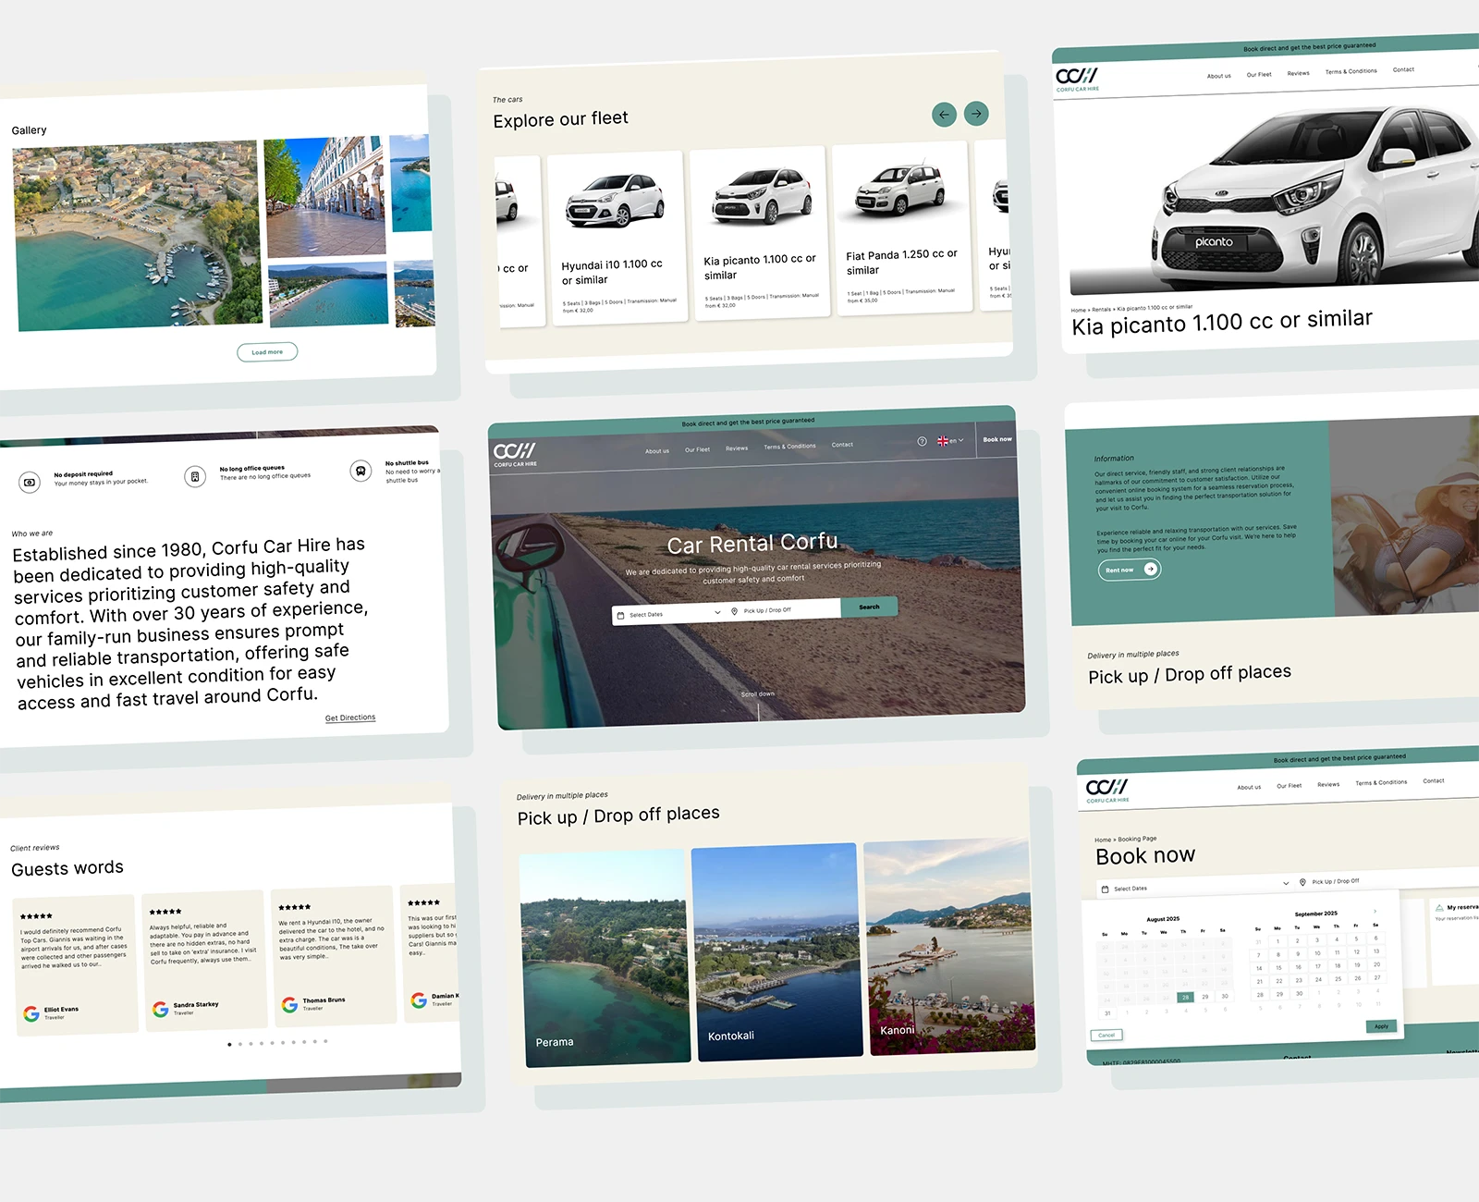Image resolution: width=1479 pixels, height=1202 pixels.
Task: Open the help question mark icon
Action: pos(922,441)
